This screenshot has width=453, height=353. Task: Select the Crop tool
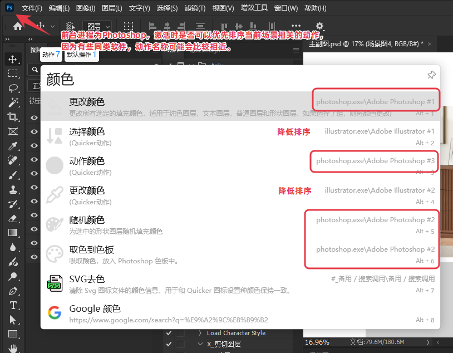13,117
